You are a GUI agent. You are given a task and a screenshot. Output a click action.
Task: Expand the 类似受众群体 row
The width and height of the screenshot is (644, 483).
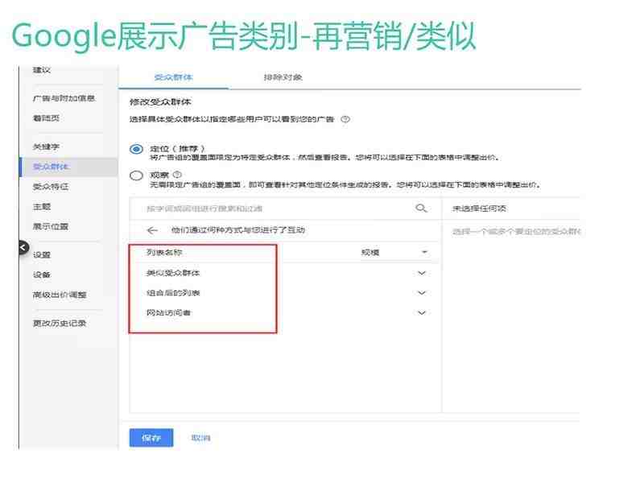421,273
